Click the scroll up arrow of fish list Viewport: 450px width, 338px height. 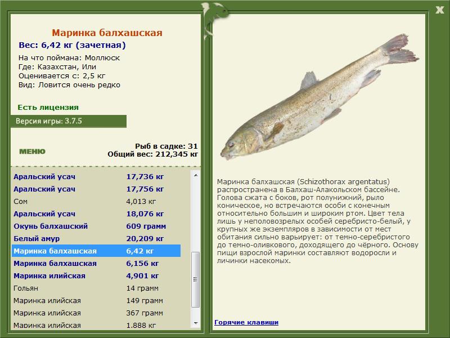coord(196,175)
